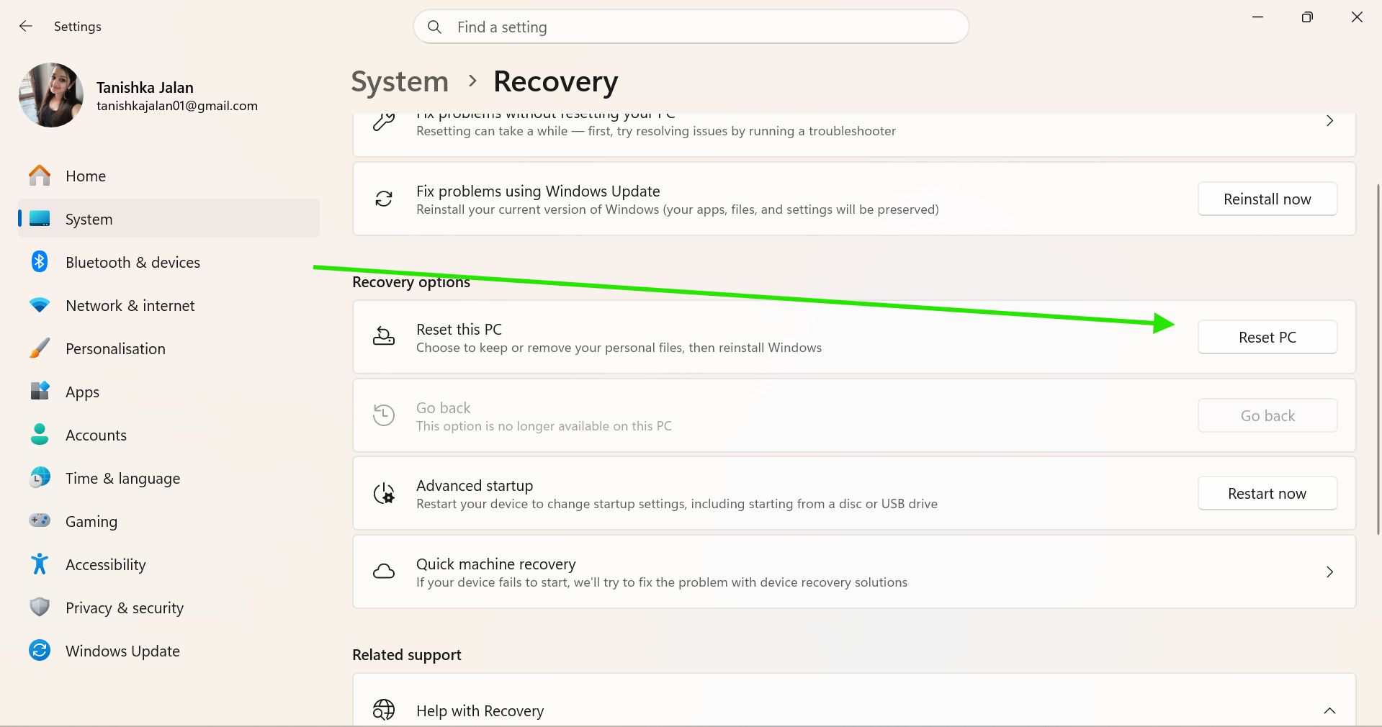The width and height of the screenshot is (1382, 727).
Task: Open Accessibility settings
Action: (x=169, y=564)
